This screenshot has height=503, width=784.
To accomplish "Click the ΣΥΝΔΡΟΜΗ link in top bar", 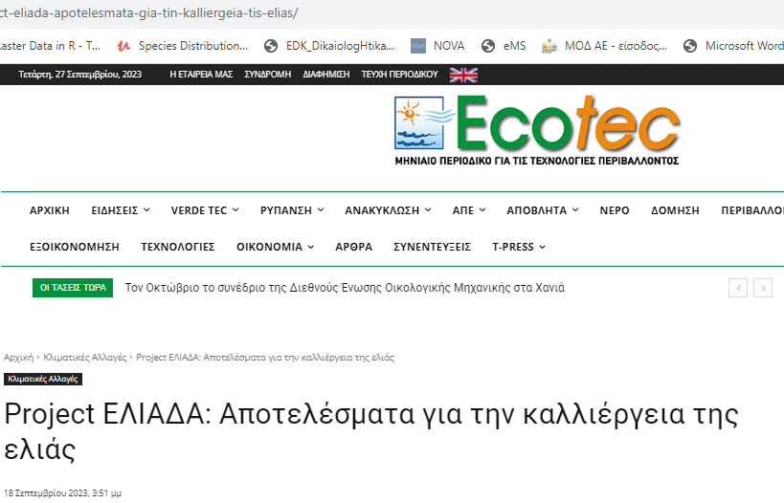I will [267, 75].
